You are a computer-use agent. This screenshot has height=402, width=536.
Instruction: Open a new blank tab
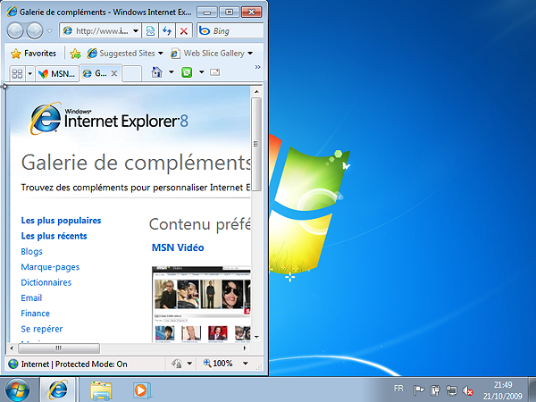point(131,73)
